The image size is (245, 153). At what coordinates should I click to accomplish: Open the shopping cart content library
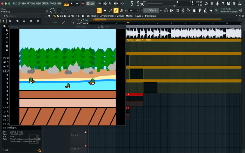click(x=216, y=10)
